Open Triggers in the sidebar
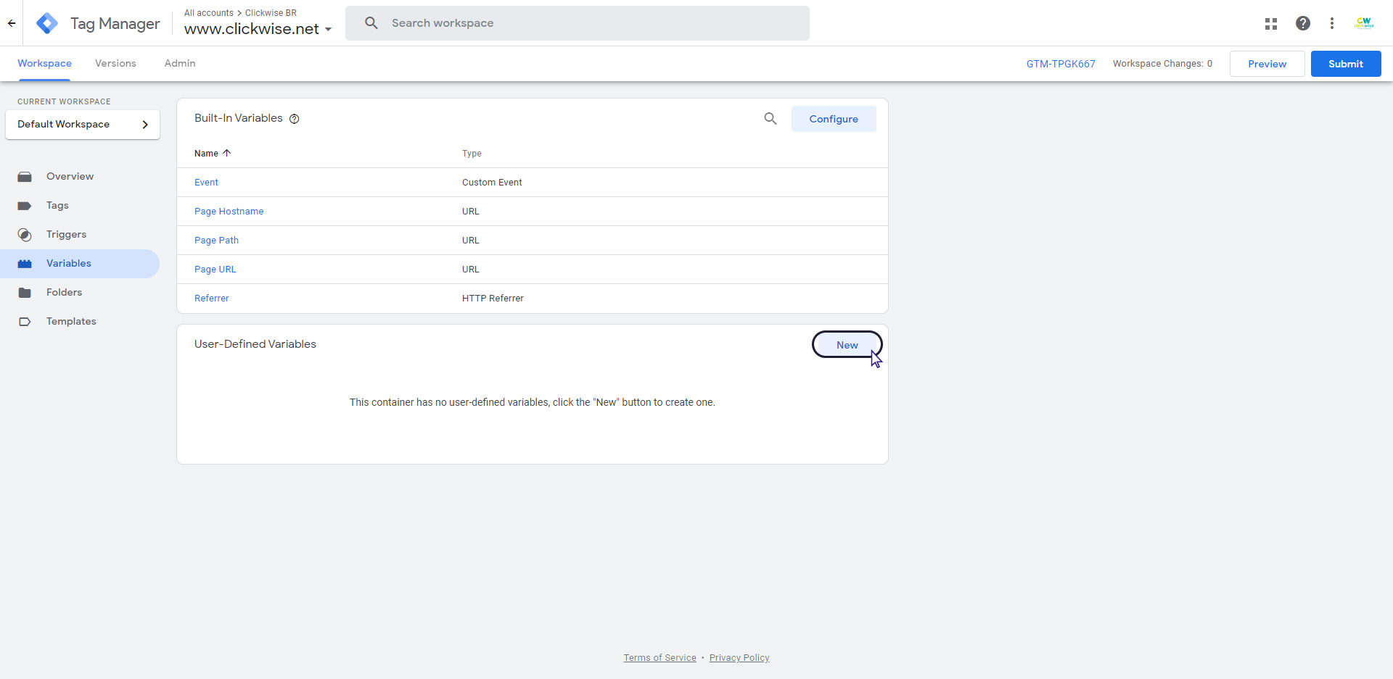This screenshot has width=1393, height=679. point(66,234)
